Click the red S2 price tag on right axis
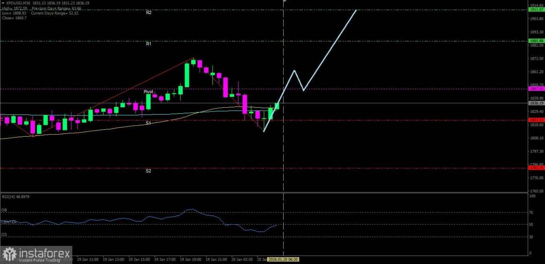Viewport: 545px width, 264px height. point(536,168)
